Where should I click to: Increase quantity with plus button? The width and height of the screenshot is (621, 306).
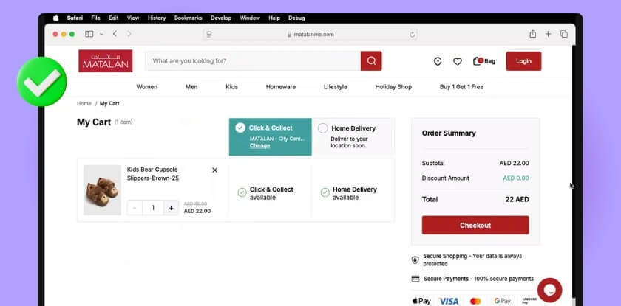click(x=171, y=208)
